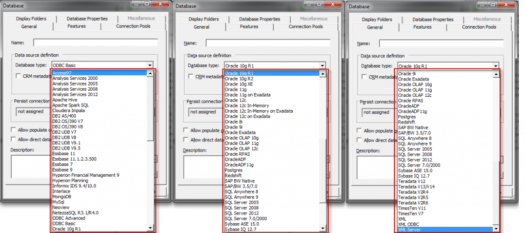
Task: Choose Oracle 10g XE option
Action: pyautogui.click(x=272, y=84)
